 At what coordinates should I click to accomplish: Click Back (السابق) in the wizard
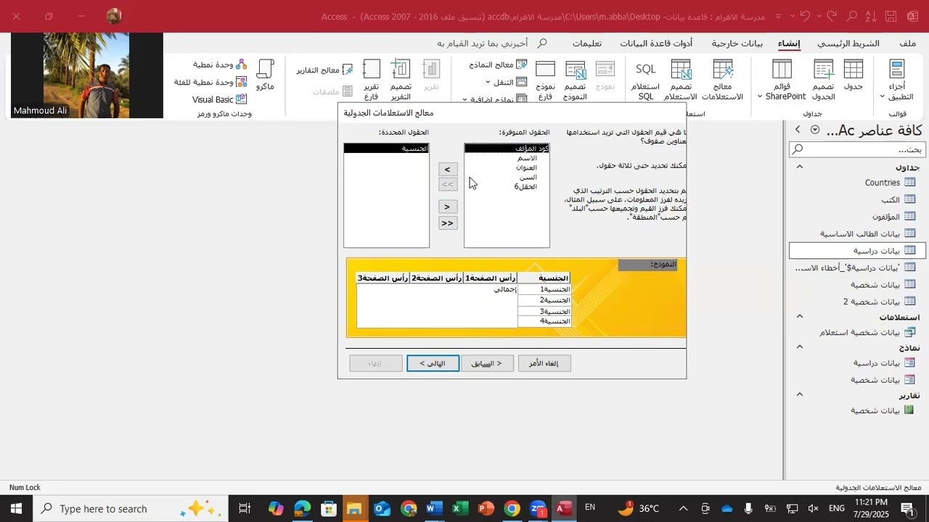(x=487, y=363)
